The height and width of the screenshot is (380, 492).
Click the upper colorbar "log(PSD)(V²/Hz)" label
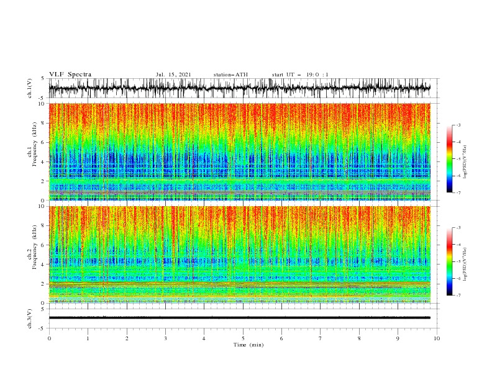pyautogui.click(x=465, y=162)
